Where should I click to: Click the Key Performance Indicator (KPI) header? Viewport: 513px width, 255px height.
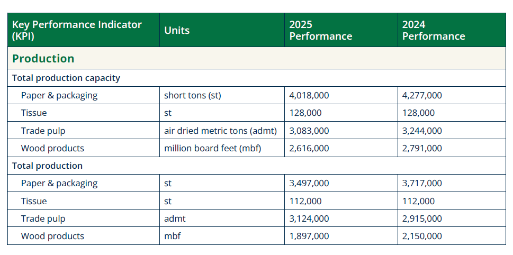(77, 30)
